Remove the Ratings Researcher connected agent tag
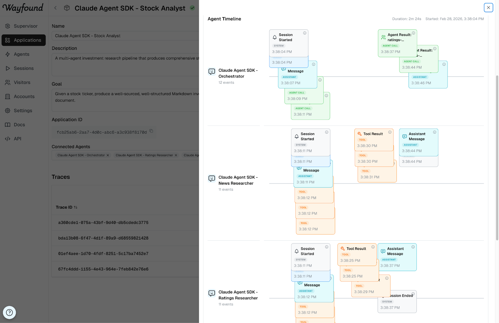Image resolution: width=499 pixels, height=323 pixels. pos(176,155)
